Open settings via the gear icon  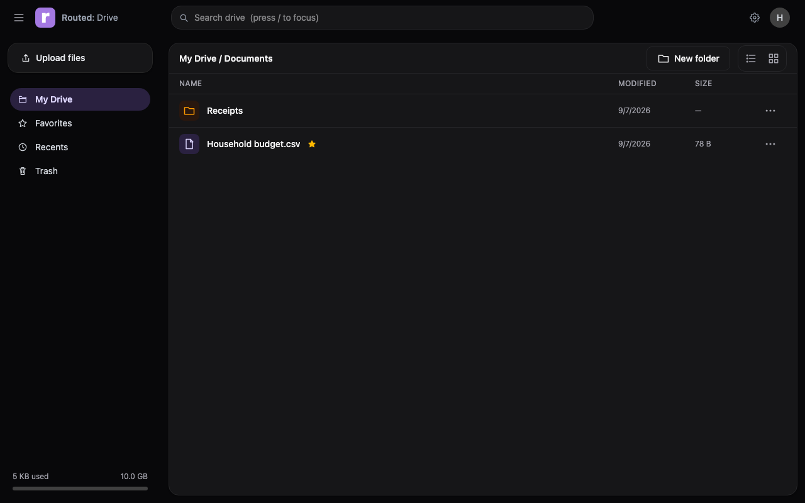point(755,18)
